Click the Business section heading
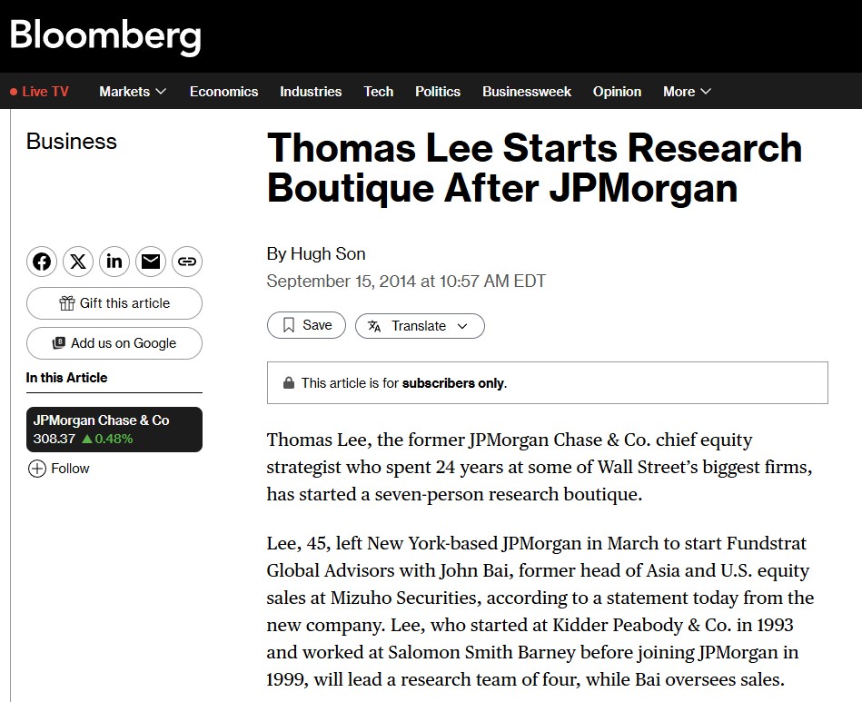Screen dimensions: 862x702 coord(72,142)
